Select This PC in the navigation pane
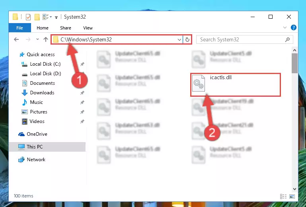306x207 pixels. (x=35, y=146)
